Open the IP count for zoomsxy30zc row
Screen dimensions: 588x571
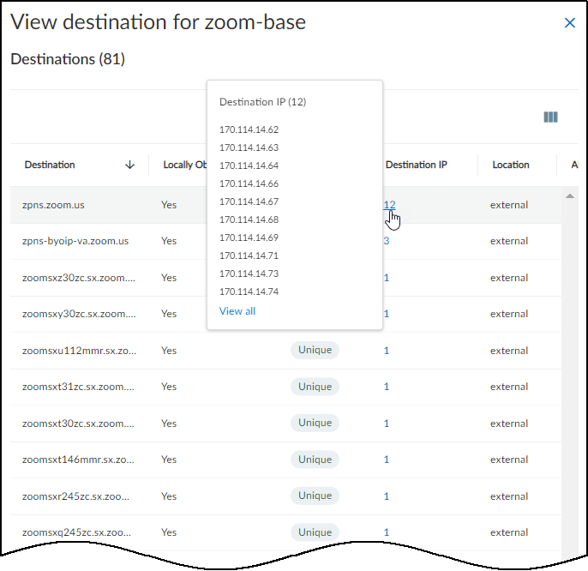point(387,314)
